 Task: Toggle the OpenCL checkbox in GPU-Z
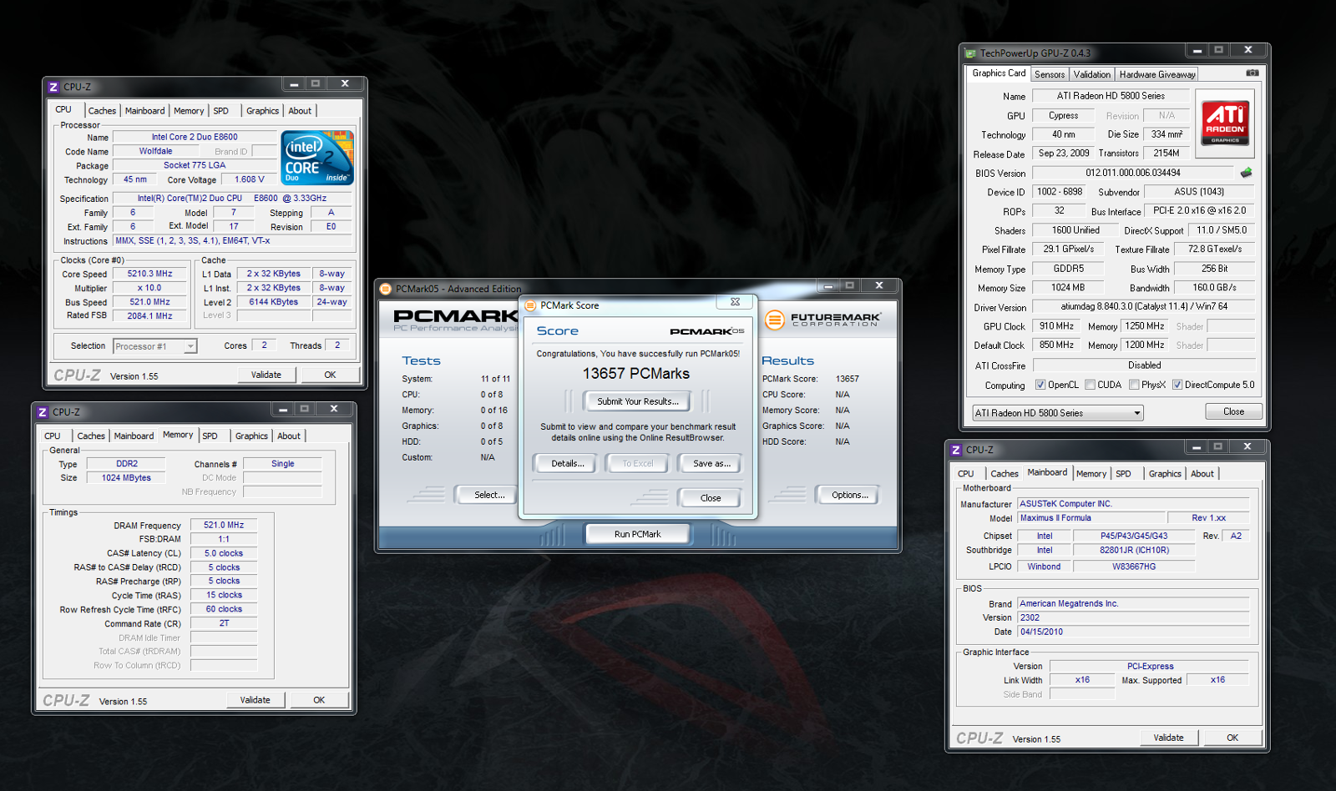click(x=1040, y=385)
